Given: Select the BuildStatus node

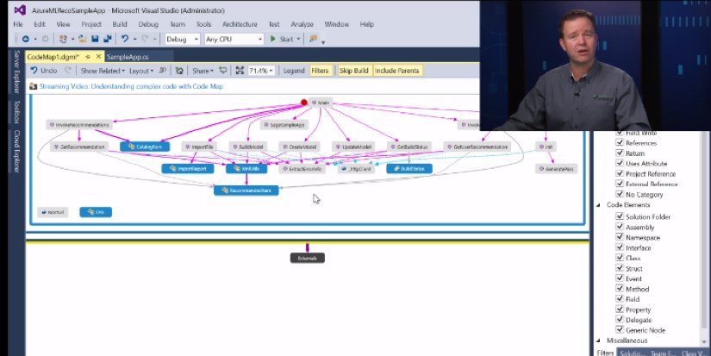Looking at the screenshot, I should tap(409, 169).
